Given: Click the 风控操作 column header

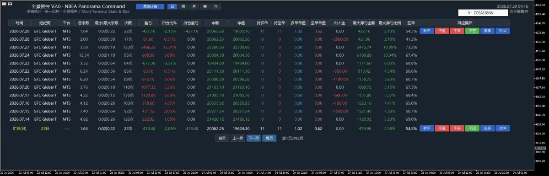Looking at the screenshot, I should pyautogui.click(x=464, y=22).
